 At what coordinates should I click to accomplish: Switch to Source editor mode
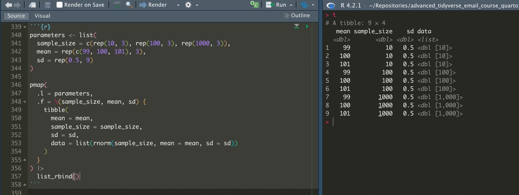[16, 16]
